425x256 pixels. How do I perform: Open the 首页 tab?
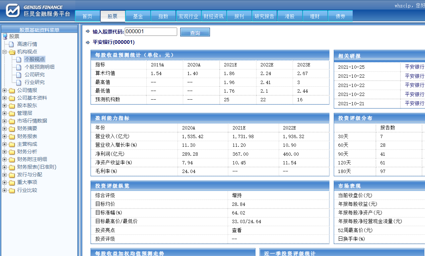click(88, 16)
